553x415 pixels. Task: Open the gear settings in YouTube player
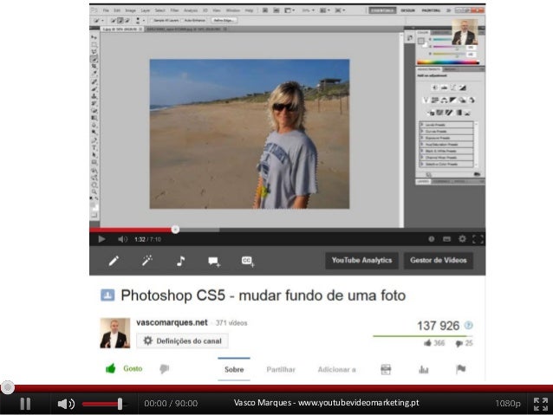pos(462,239)
